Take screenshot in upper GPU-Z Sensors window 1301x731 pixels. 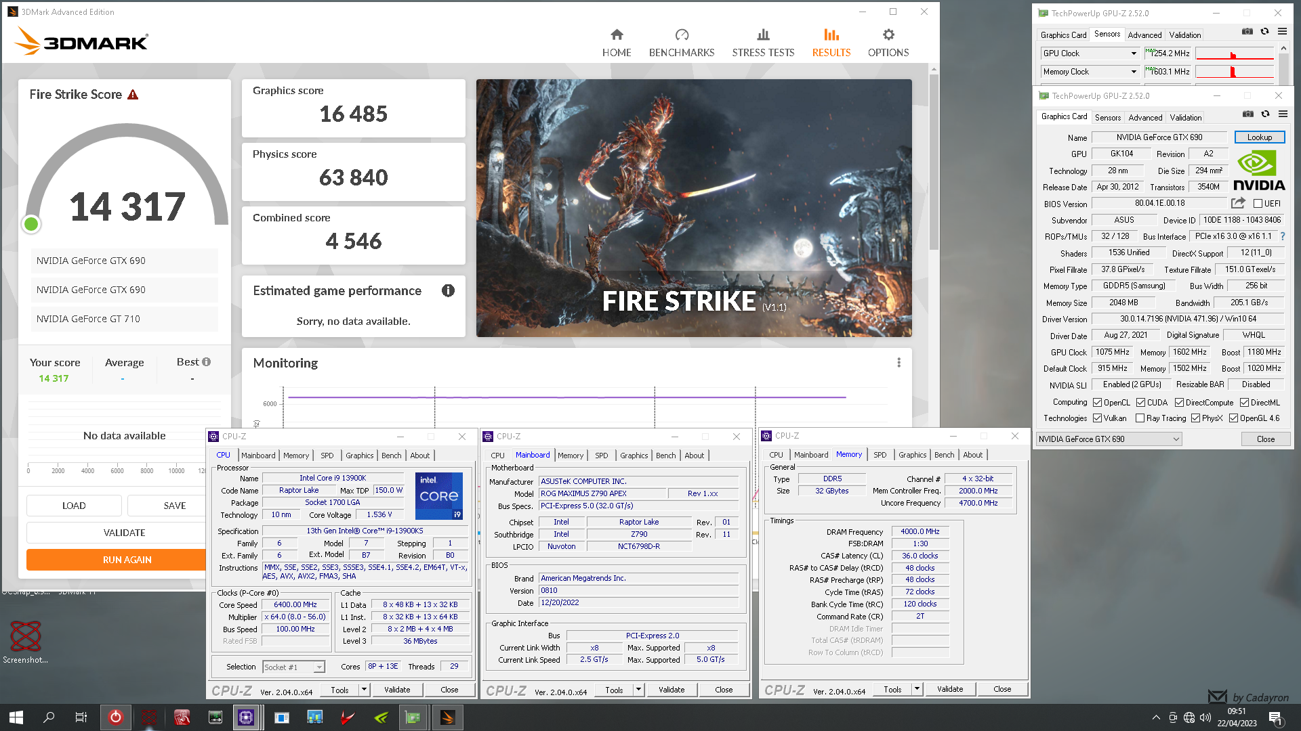click(x=1247, y=31)
